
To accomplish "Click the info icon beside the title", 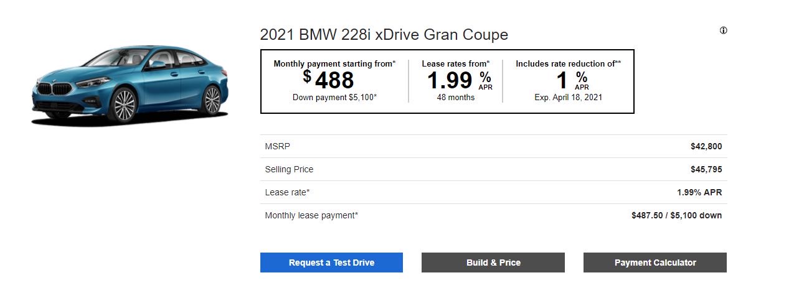I will (x=723, y=30).
